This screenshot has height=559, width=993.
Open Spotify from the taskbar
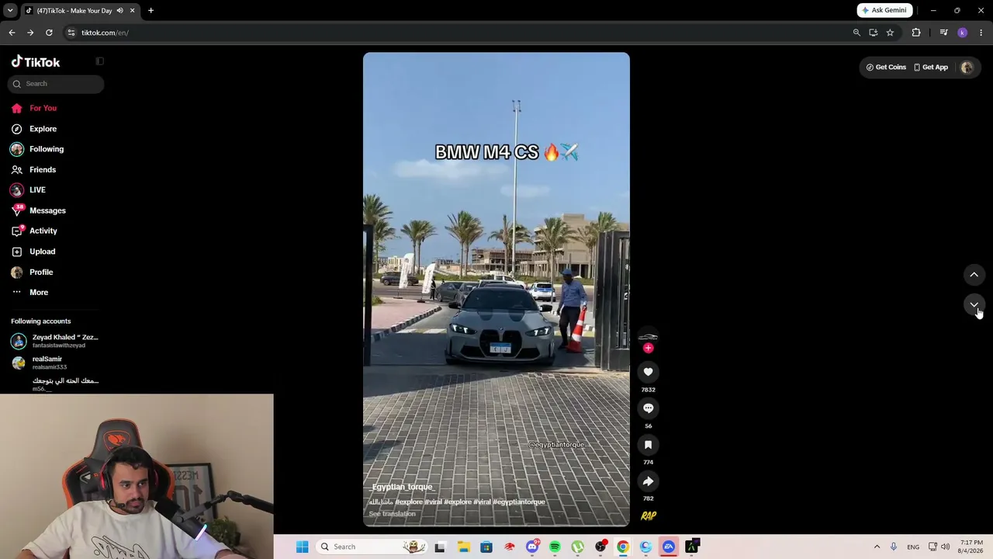pyautogui.click(x=555, y=547)
